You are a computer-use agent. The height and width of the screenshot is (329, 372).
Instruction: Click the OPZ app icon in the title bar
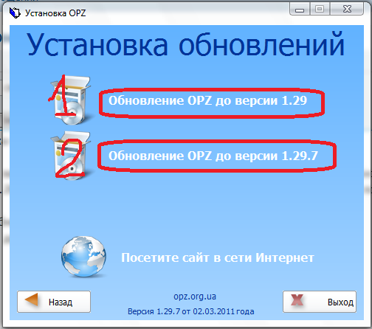[x=15, y=13]
